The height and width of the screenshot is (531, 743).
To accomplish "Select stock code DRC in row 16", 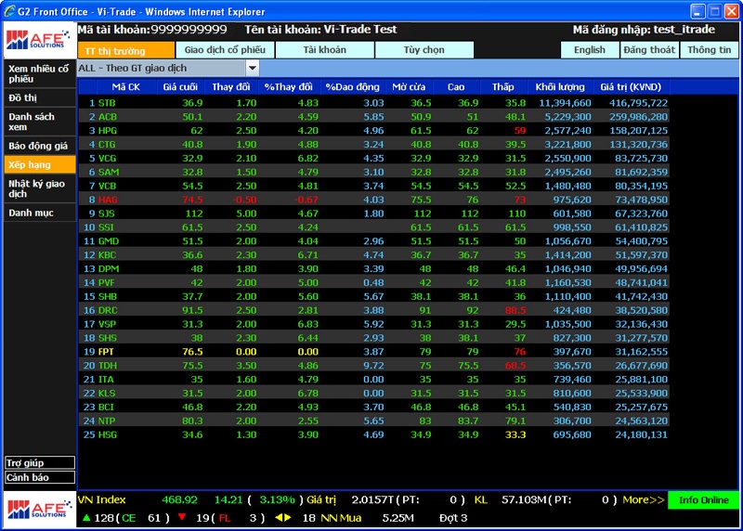I will tap(108, 310).
